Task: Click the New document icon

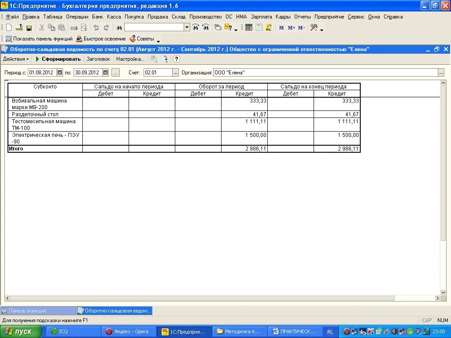Action: (9, 28)
